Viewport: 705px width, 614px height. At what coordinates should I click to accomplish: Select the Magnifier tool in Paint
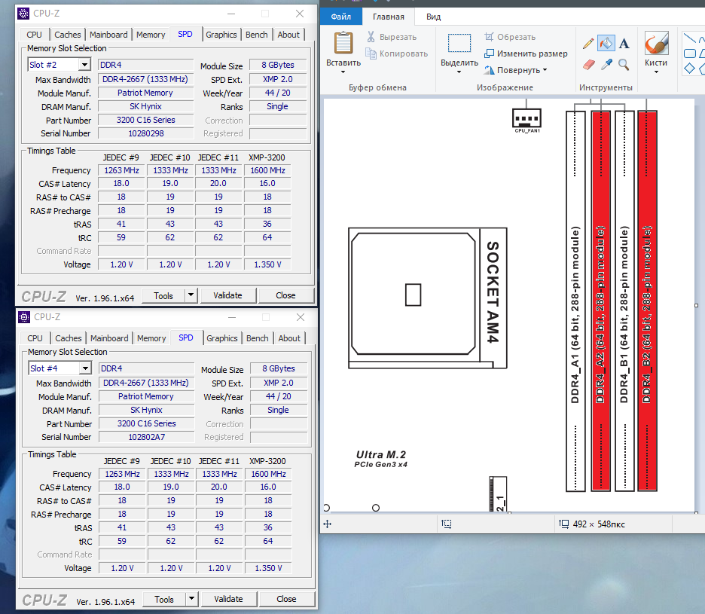[x=624, y=65]
